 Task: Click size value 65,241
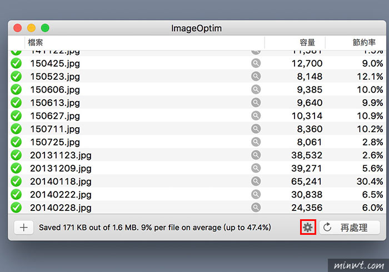(x=307, y=182)
